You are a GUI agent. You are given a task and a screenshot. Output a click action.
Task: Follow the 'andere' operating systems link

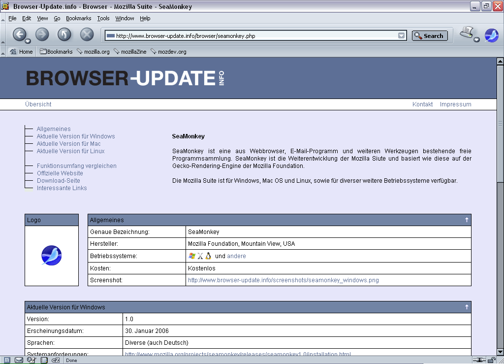(x=237, y=256)
